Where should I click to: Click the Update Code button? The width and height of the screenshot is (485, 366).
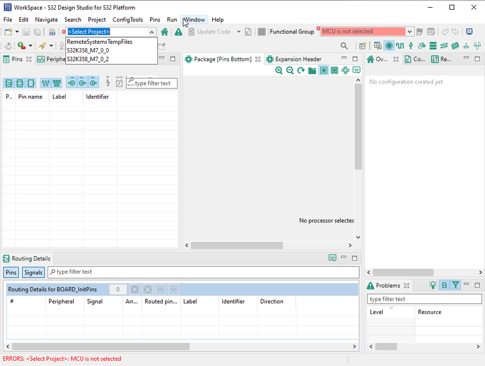(x=210, y=32)
